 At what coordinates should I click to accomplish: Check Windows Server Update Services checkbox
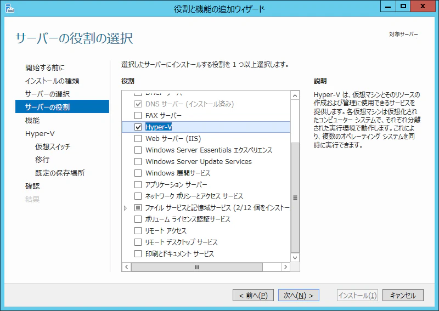[x=138, y=161]
